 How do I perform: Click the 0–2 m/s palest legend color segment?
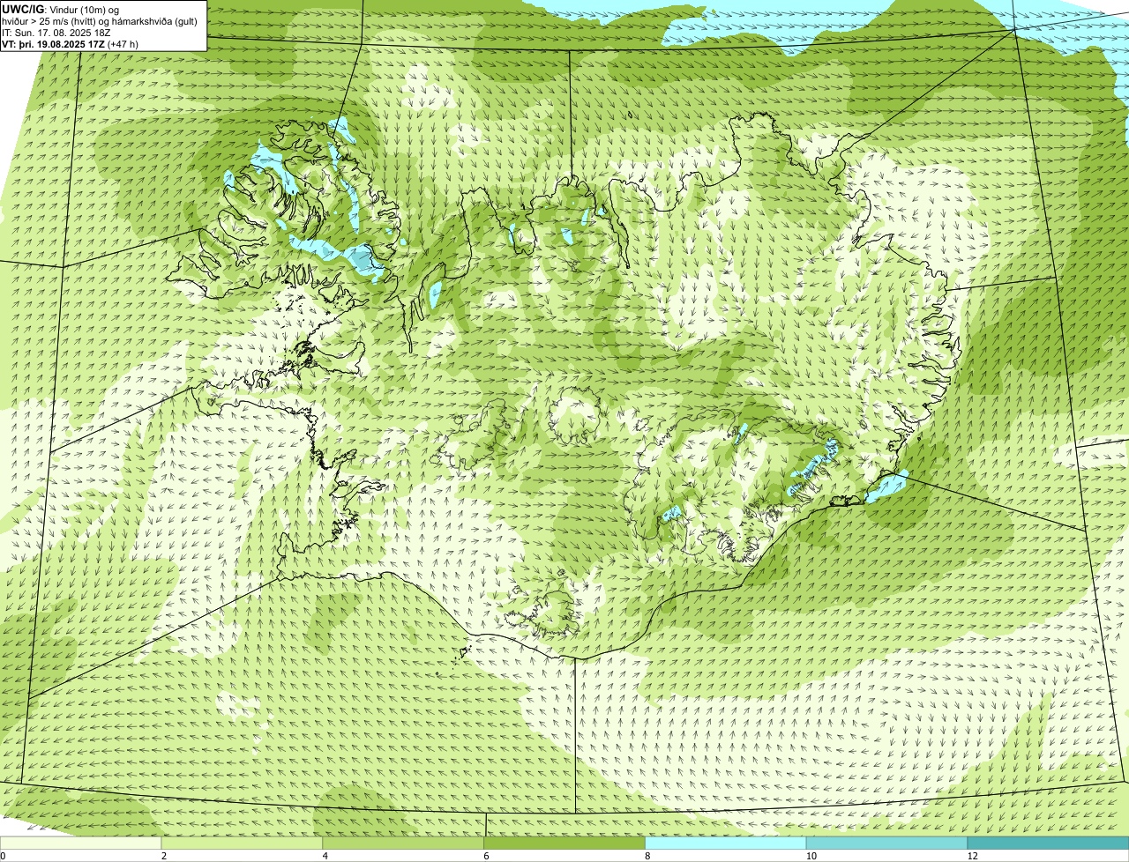81,843
